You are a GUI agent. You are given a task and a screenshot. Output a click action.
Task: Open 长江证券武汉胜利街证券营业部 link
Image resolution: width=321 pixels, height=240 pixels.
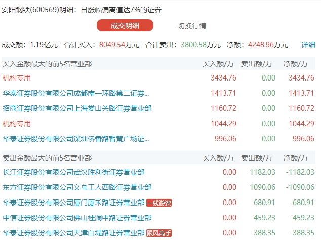pos(73,172)
